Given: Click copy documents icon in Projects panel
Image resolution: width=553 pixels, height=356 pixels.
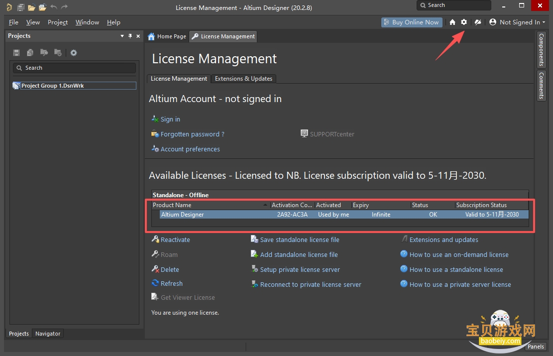Looking at the screenshot, I should pos(30,53).
